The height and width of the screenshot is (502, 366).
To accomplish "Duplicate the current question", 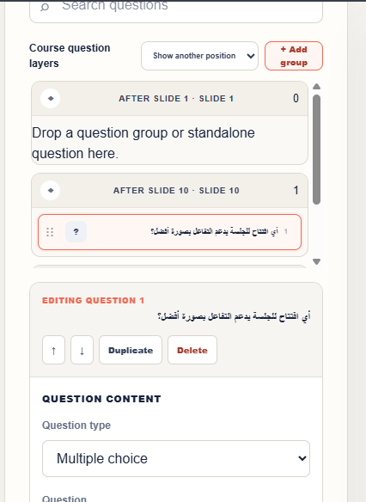I will [x=131, y=350].
